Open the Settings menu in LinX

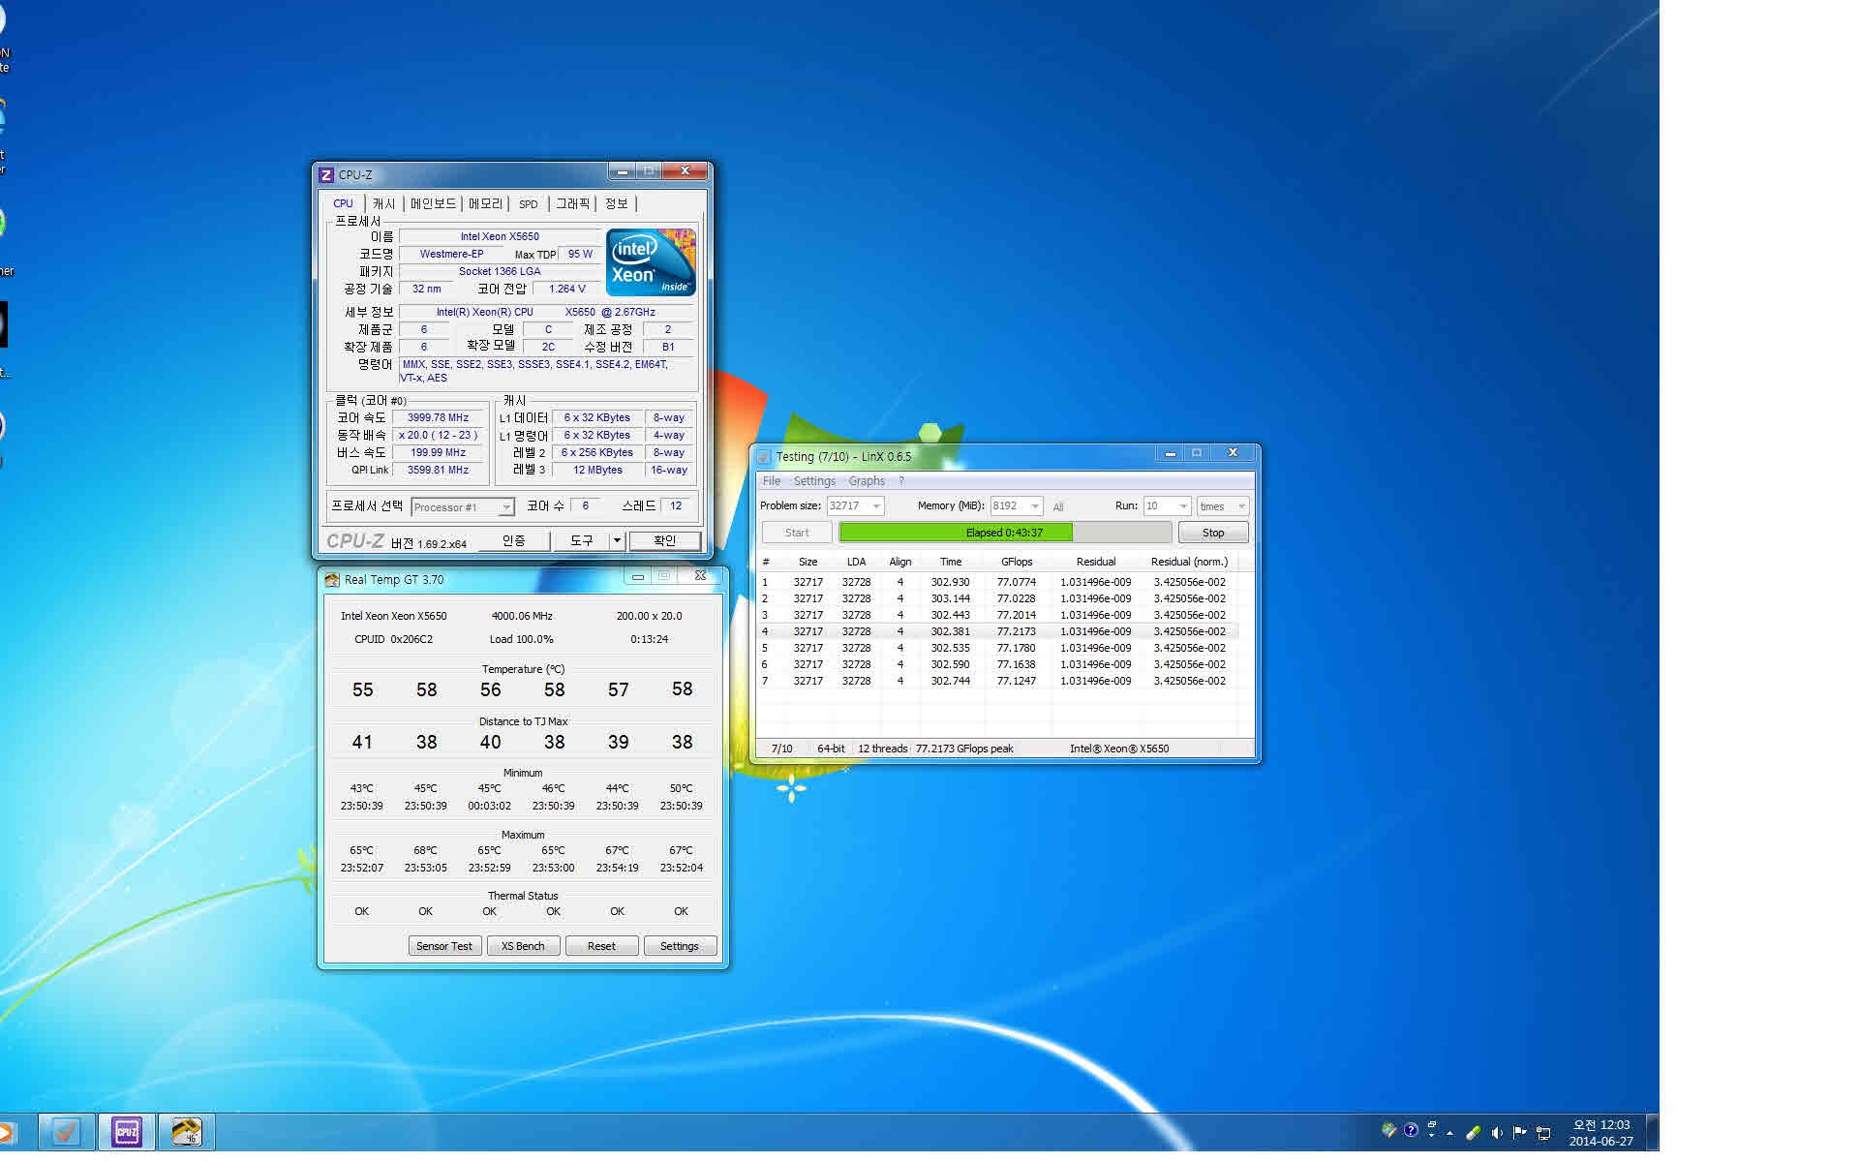pos(814,481)
